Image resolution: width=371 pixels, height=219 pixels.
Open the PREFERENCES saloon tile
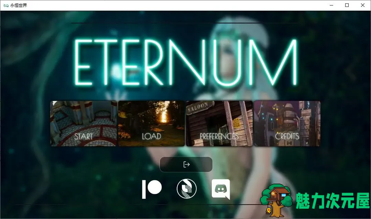point(219,124)
